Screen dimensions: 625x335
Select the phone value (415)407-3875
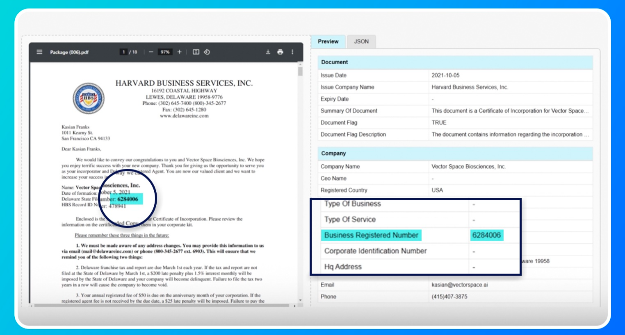(449, 297)
